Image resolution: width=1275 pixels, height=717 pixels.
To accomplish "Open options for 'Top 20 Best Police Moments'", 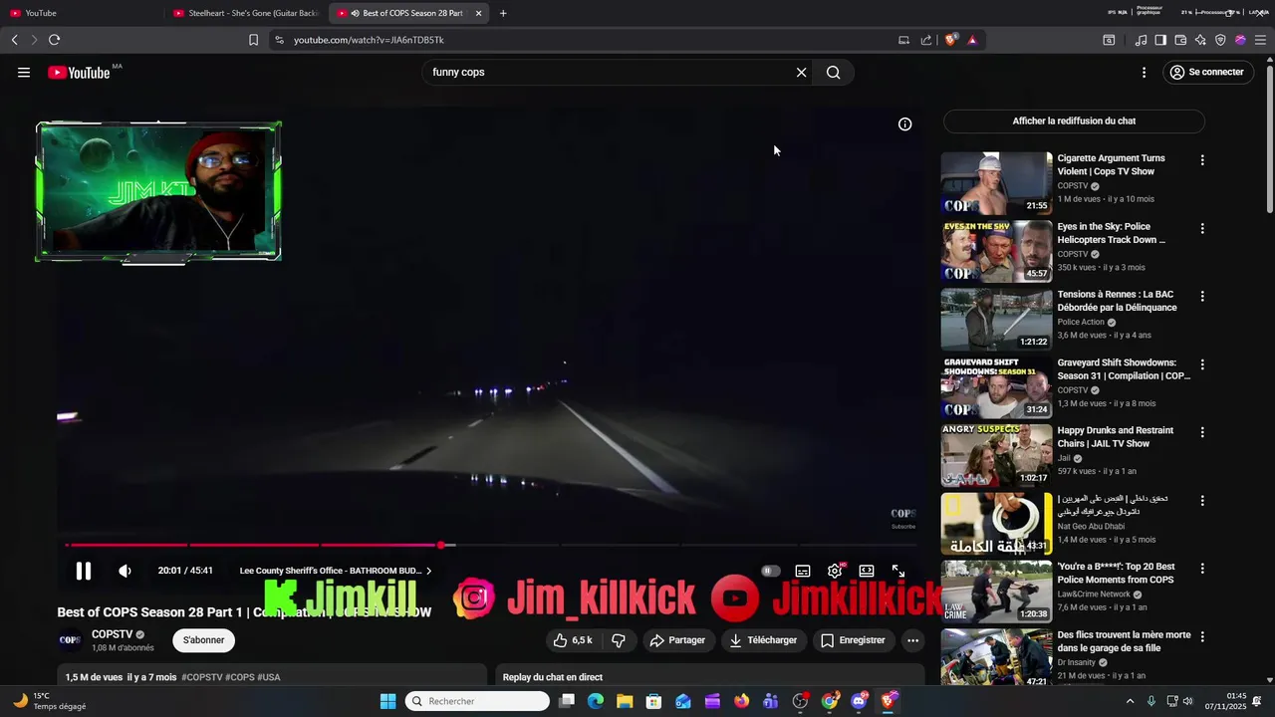I will 1202,569.
